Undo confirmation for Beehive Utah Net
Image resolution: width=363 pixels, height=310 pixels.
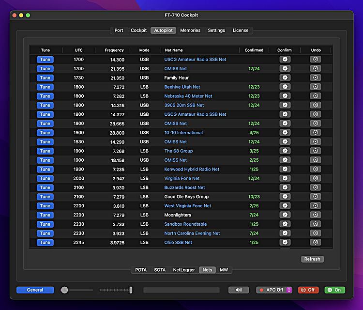click(x=315, y=87)
